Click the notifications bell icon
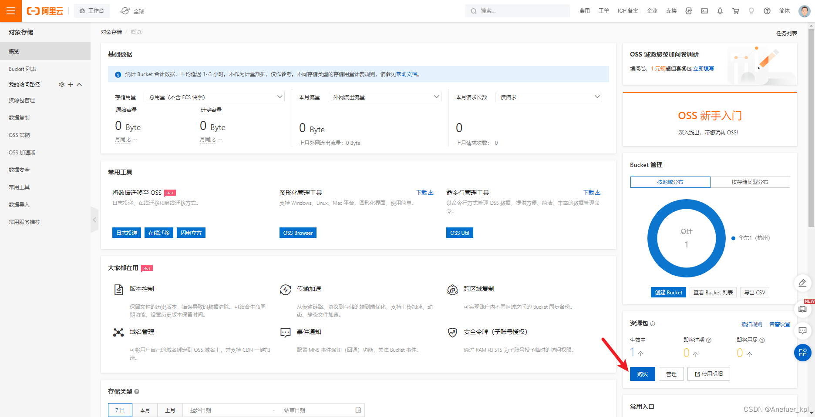Screen dimensions: 815x417 [720, 10]
